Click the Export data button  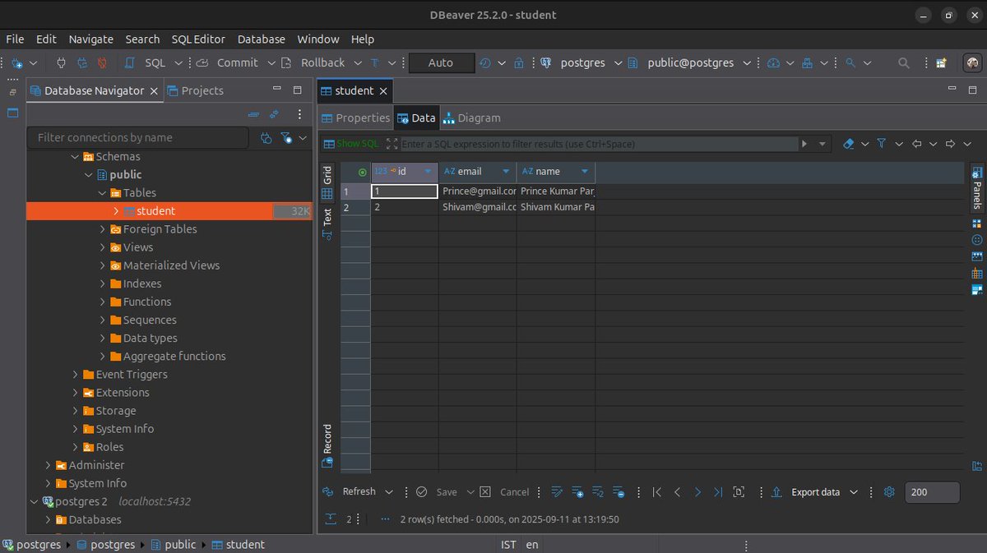[x=806, y=492]
